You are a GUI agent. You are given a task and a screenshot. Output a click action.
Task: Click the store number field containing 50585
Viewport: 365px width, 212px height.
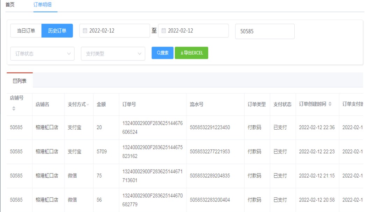(x=265, y=32)
